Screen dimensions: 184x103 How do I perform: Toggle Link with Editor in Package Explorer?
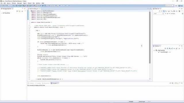click(19, 11)
